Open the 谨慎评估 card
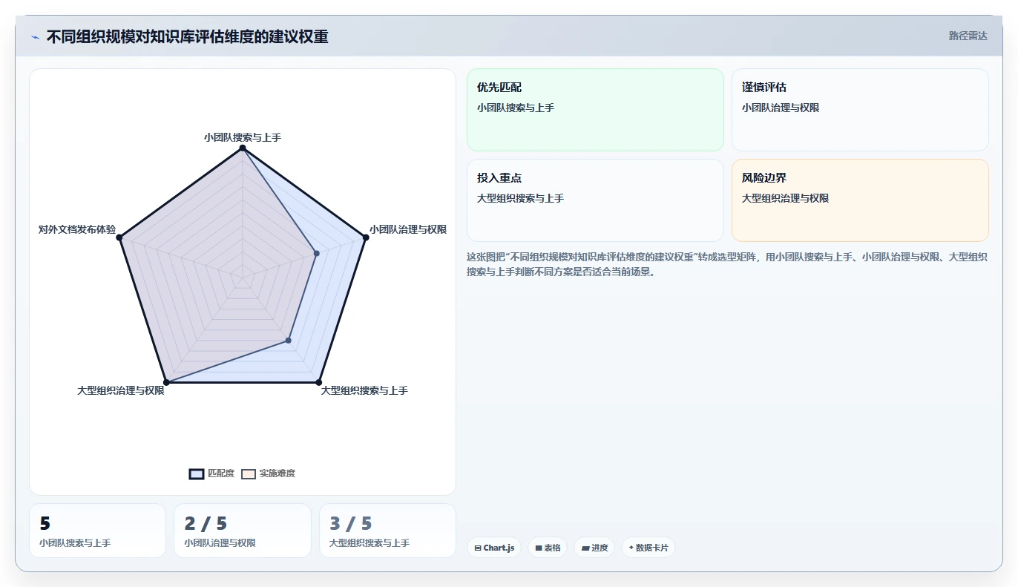 click(x=860, y=110)
